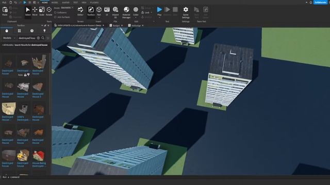Enable the Join Surfaces checkbox
The image size is (330, 185).
[55, 17]
